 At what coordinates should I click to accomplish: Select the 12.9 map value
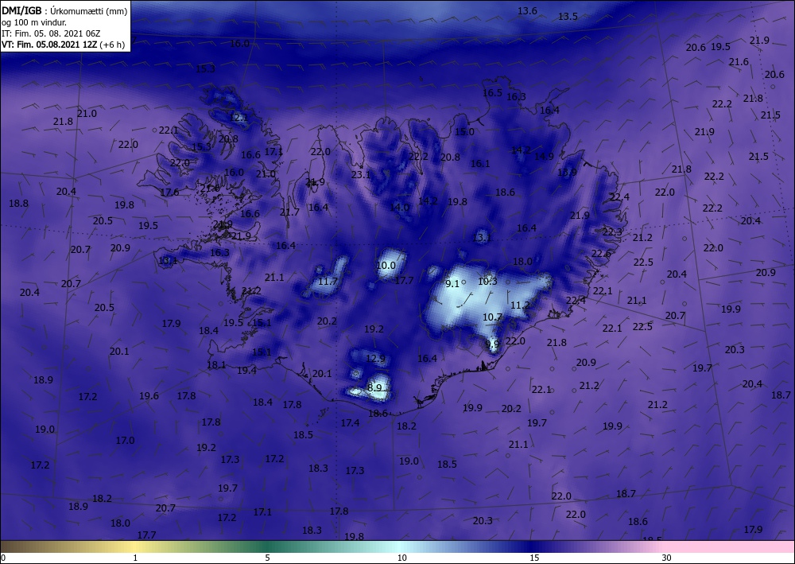coord(376,359)
